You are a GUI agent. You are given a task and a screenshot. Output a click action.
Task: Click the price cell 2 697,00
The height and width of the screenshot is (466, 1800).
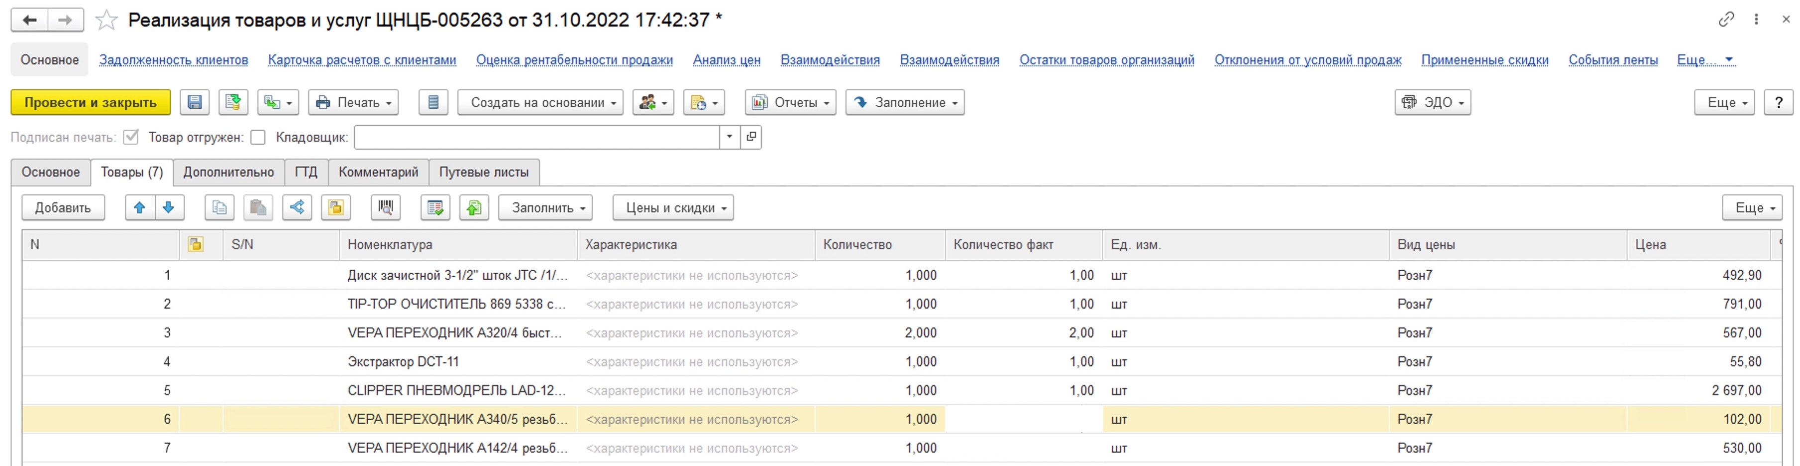[1698, 390]
